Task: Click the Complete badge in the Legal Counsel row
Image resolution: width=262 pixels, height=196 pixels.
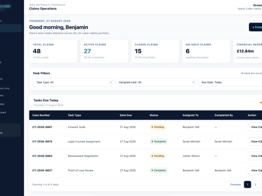Action: [159, 142]
